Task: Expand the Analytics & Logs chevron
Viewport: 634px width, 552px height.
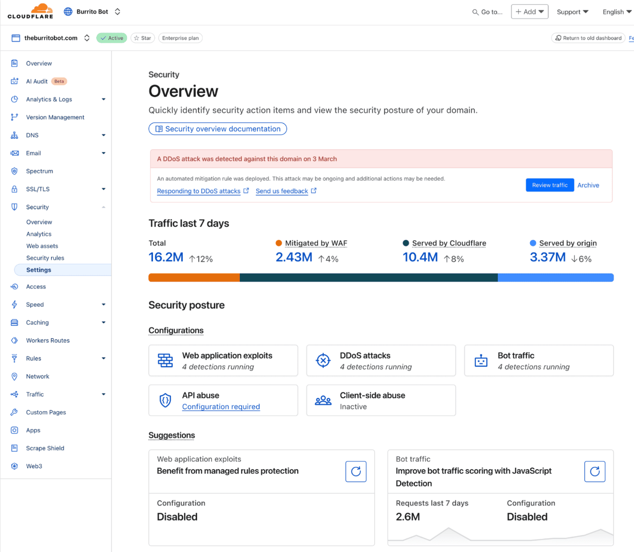Action: tap(104, 99)
